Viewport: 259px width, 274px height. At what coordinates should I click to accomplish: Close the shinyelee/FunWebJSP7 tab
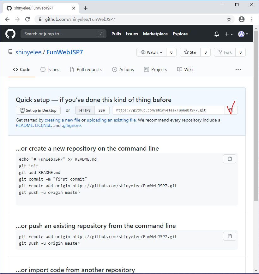point(74,8)
